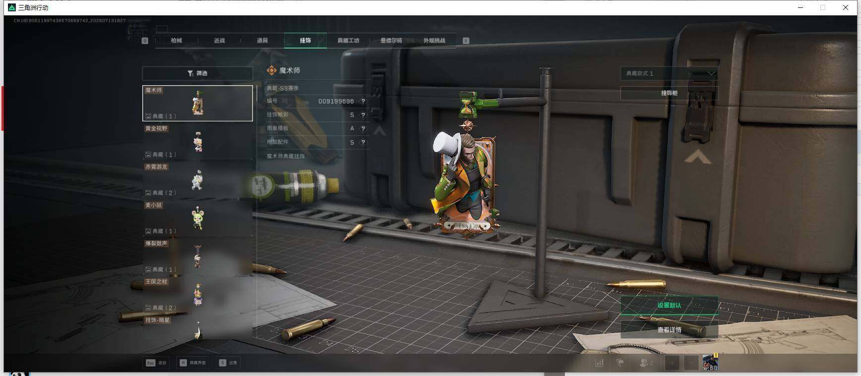
Task: Click the 爆裂鼓声 collection count icon
Action: coord(148,269)
